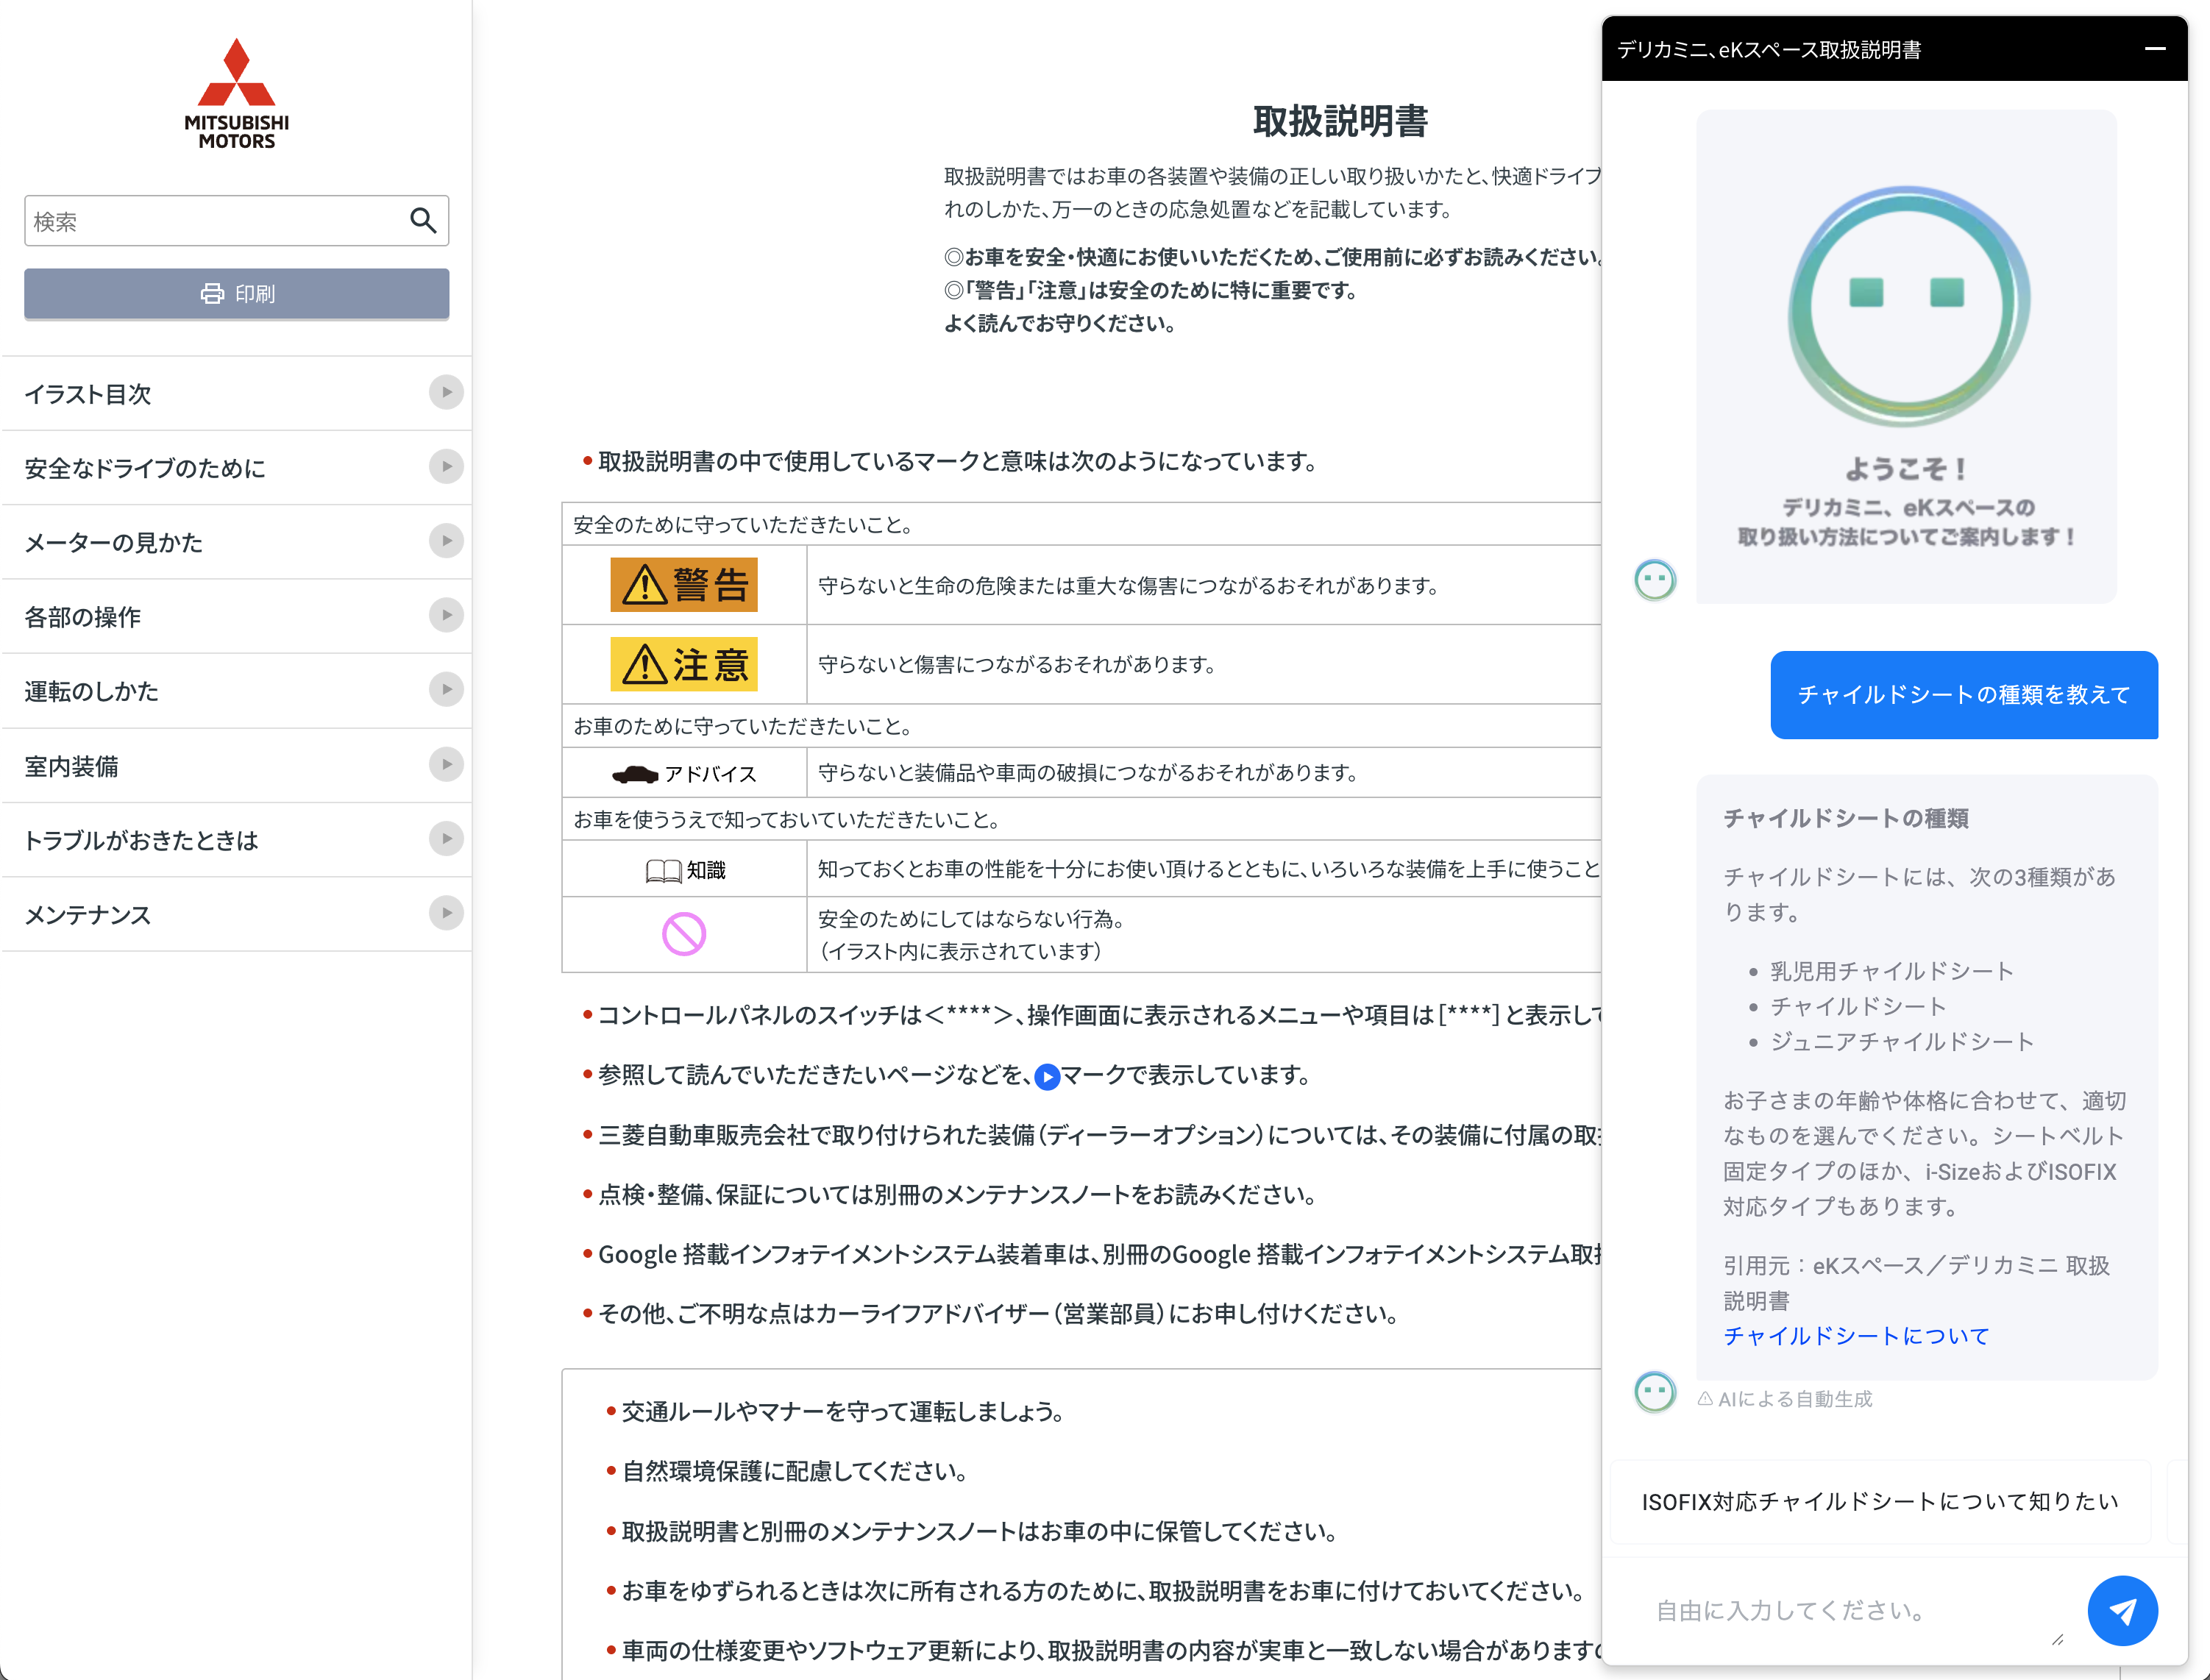Click the chatbot avatar beside AIによる自動生成

coord(1655,1391)
